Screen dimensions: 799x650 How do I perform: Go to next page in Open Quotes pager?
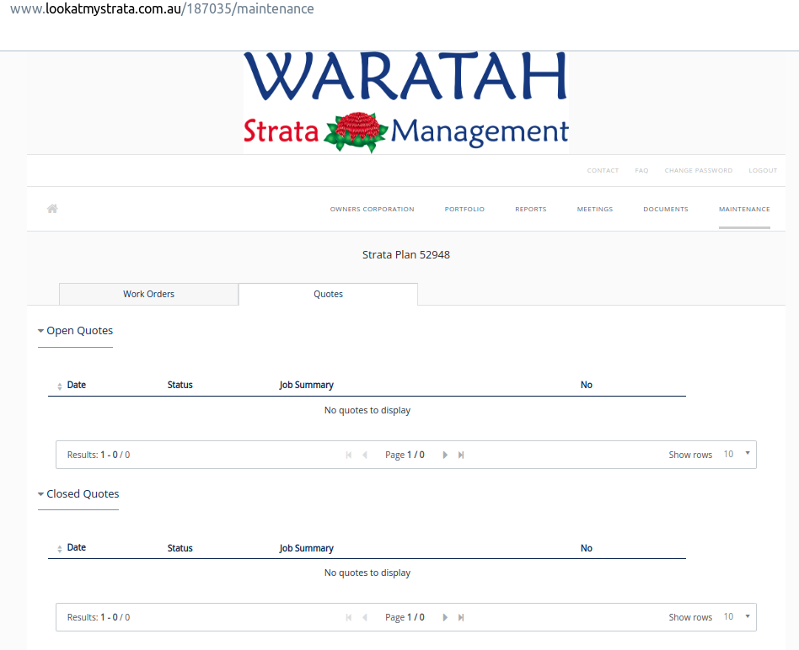(445, 455)
